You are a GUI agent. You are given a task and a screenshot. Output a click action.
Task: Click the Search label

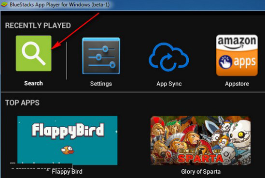click(x=33, y=83)
